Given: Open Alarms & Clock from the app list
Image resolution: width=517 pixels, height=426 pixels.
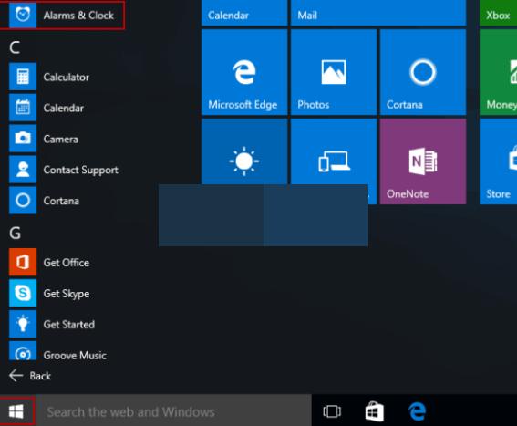Looking at the screenshot, I should tap(62, 16).
